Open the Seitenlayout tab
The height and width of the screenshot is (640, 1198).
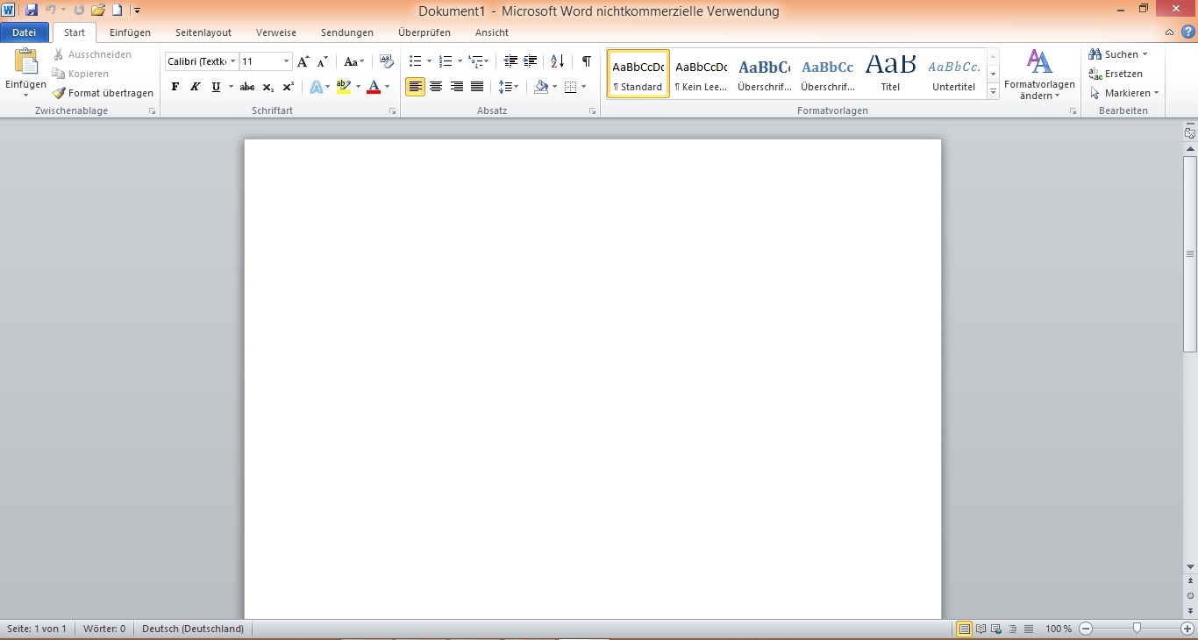click(x=203, y=32)
